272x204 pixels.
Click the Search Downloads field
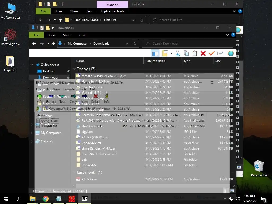(188, 44)
